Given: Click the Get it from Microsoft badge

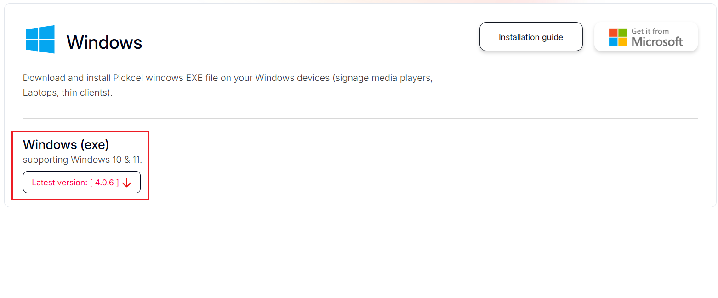Looking at the screenshot, I should click(x=645, y=36).
